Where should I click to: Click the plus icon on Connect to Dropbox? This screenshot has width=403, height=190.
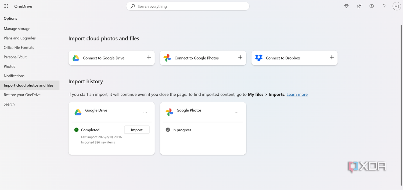pos(332,57)
